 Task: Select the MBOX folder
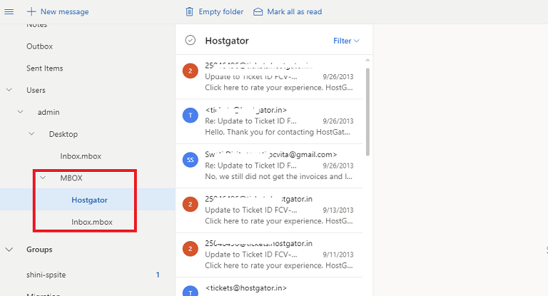tap(71, 178)
